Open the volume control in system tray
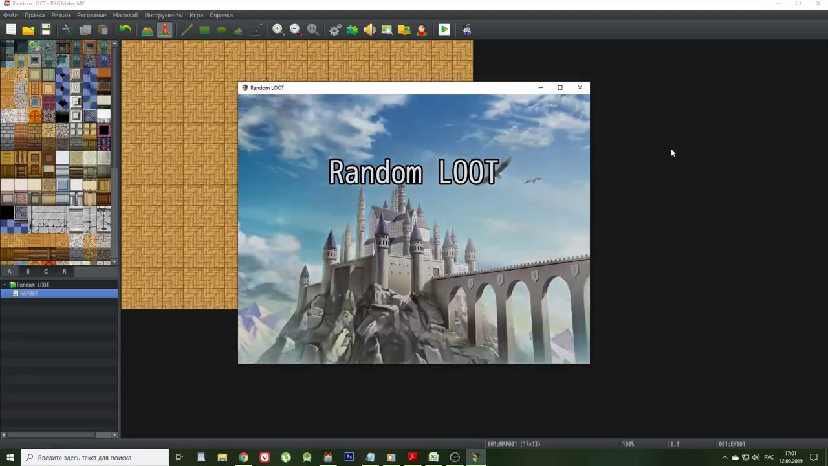Viewport: 828px width, 466px height. (756, 458)
